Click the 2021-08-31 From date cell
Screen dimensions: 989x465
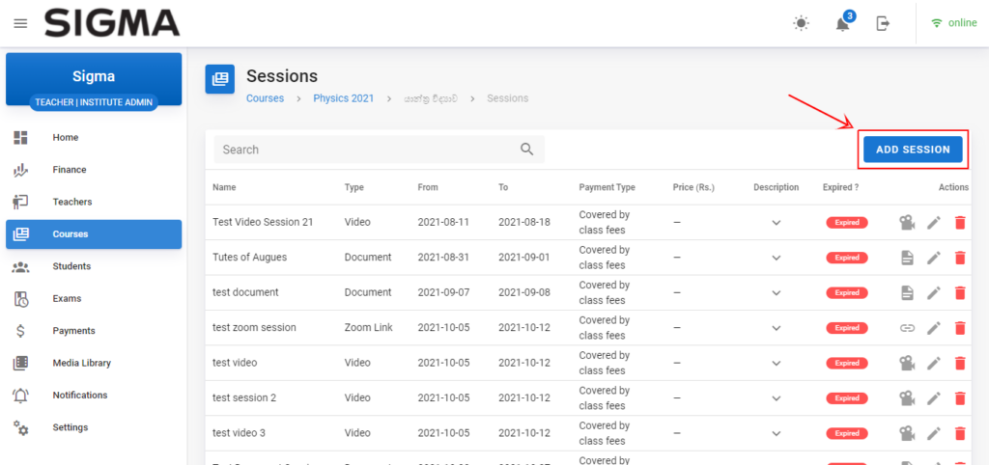click(x=443, y=257)
